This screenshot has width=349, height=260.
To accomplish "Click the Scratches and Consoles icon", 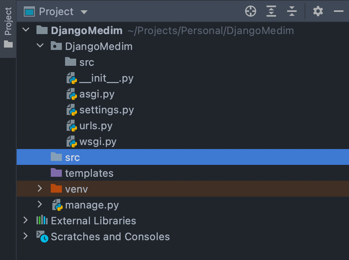I will coord(42,237).
